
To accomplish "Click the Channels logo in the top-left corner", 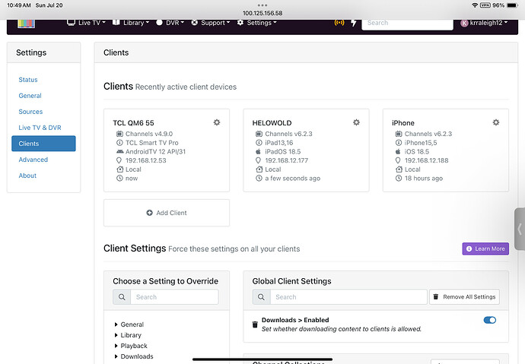I will point(27,23).
